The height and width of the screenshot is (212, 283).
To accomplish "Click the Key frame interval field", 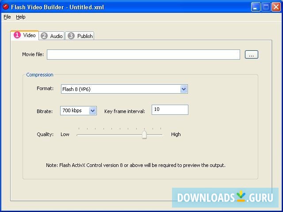I will (170, 110).
